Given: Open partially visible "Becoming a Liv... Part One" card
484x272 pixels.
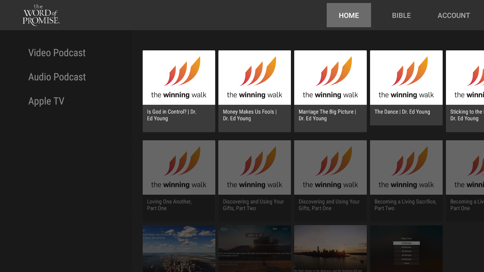Looking at the screenshot, I should click(x=465, y=181).
